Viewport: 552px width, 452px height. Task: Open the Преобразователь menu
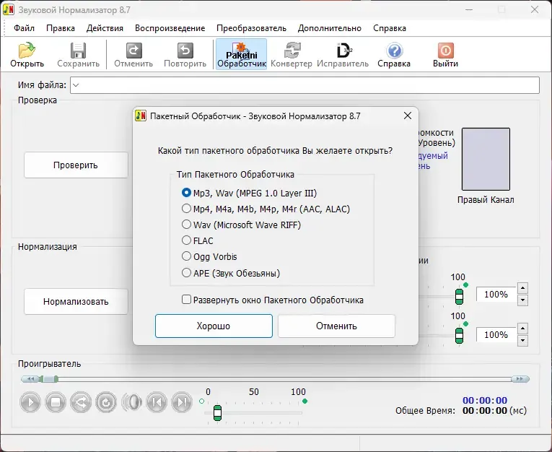pos(251,28)
